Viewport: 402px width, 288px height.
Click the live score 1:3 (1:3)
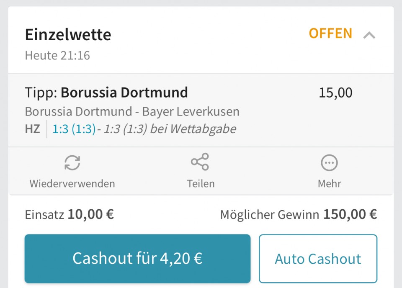click(74, 129)
